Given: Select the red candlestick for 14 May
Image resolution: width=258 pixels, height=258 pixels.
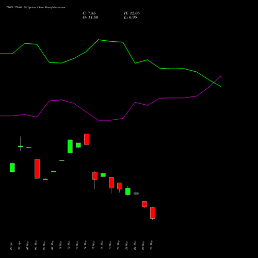Looking at the screenshot, I should pyautogui.click(x=87, y=139).
